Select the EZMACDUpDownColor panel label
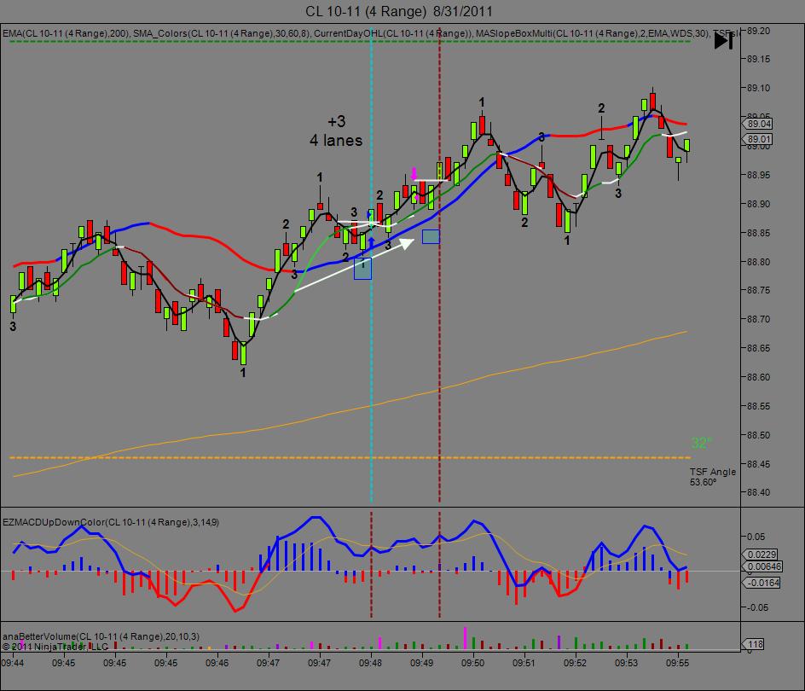This screenshot has width=805, height=691. pyautogui.click(x=111, y=522)
